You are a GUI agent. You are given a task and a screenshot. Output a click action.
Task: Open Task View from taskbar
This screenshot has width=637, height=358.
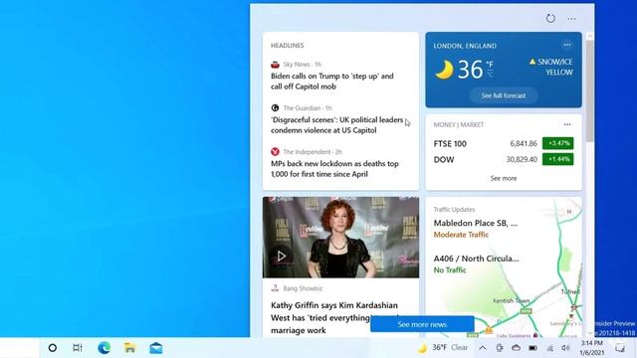(78, 348)
